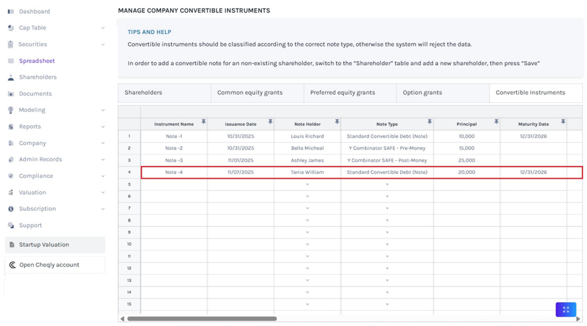Viewport: 587px width, 326px height.
Task: Expand the Securities sidebar menu
Action: pyautogui.click(x=103, y=44)
